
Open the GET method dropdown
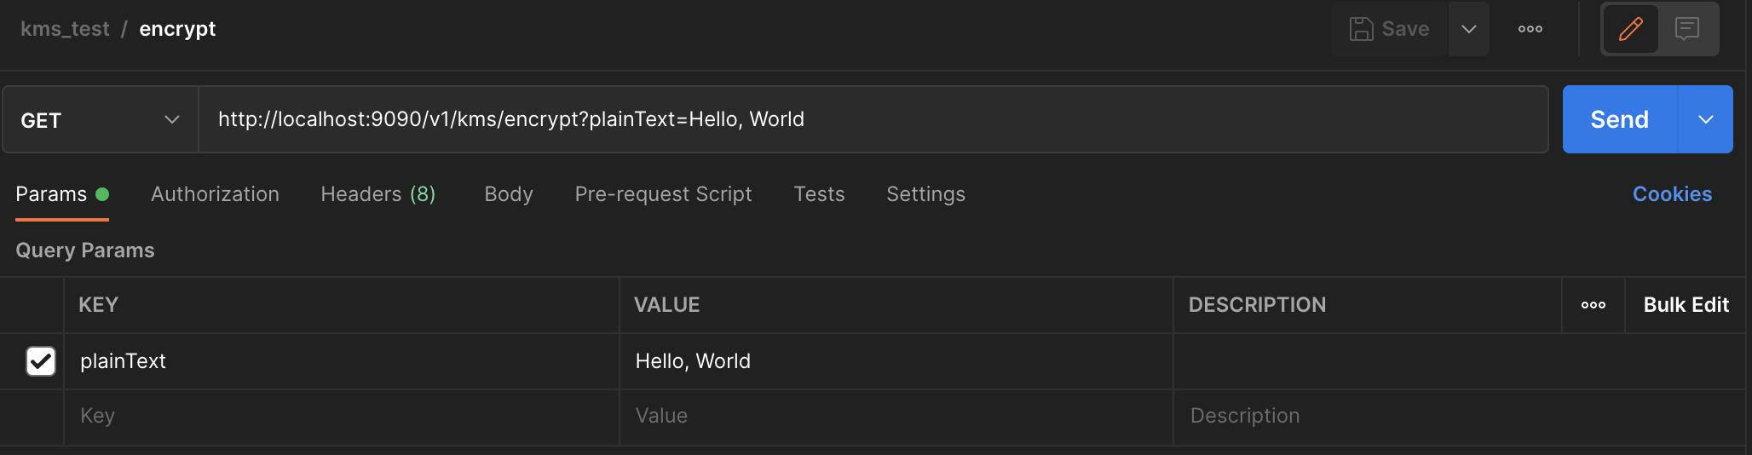click(100, 120)
